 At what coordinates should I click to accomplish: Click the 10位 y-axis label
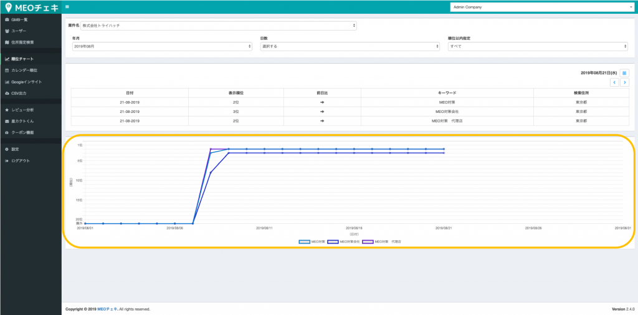point(80,180)
